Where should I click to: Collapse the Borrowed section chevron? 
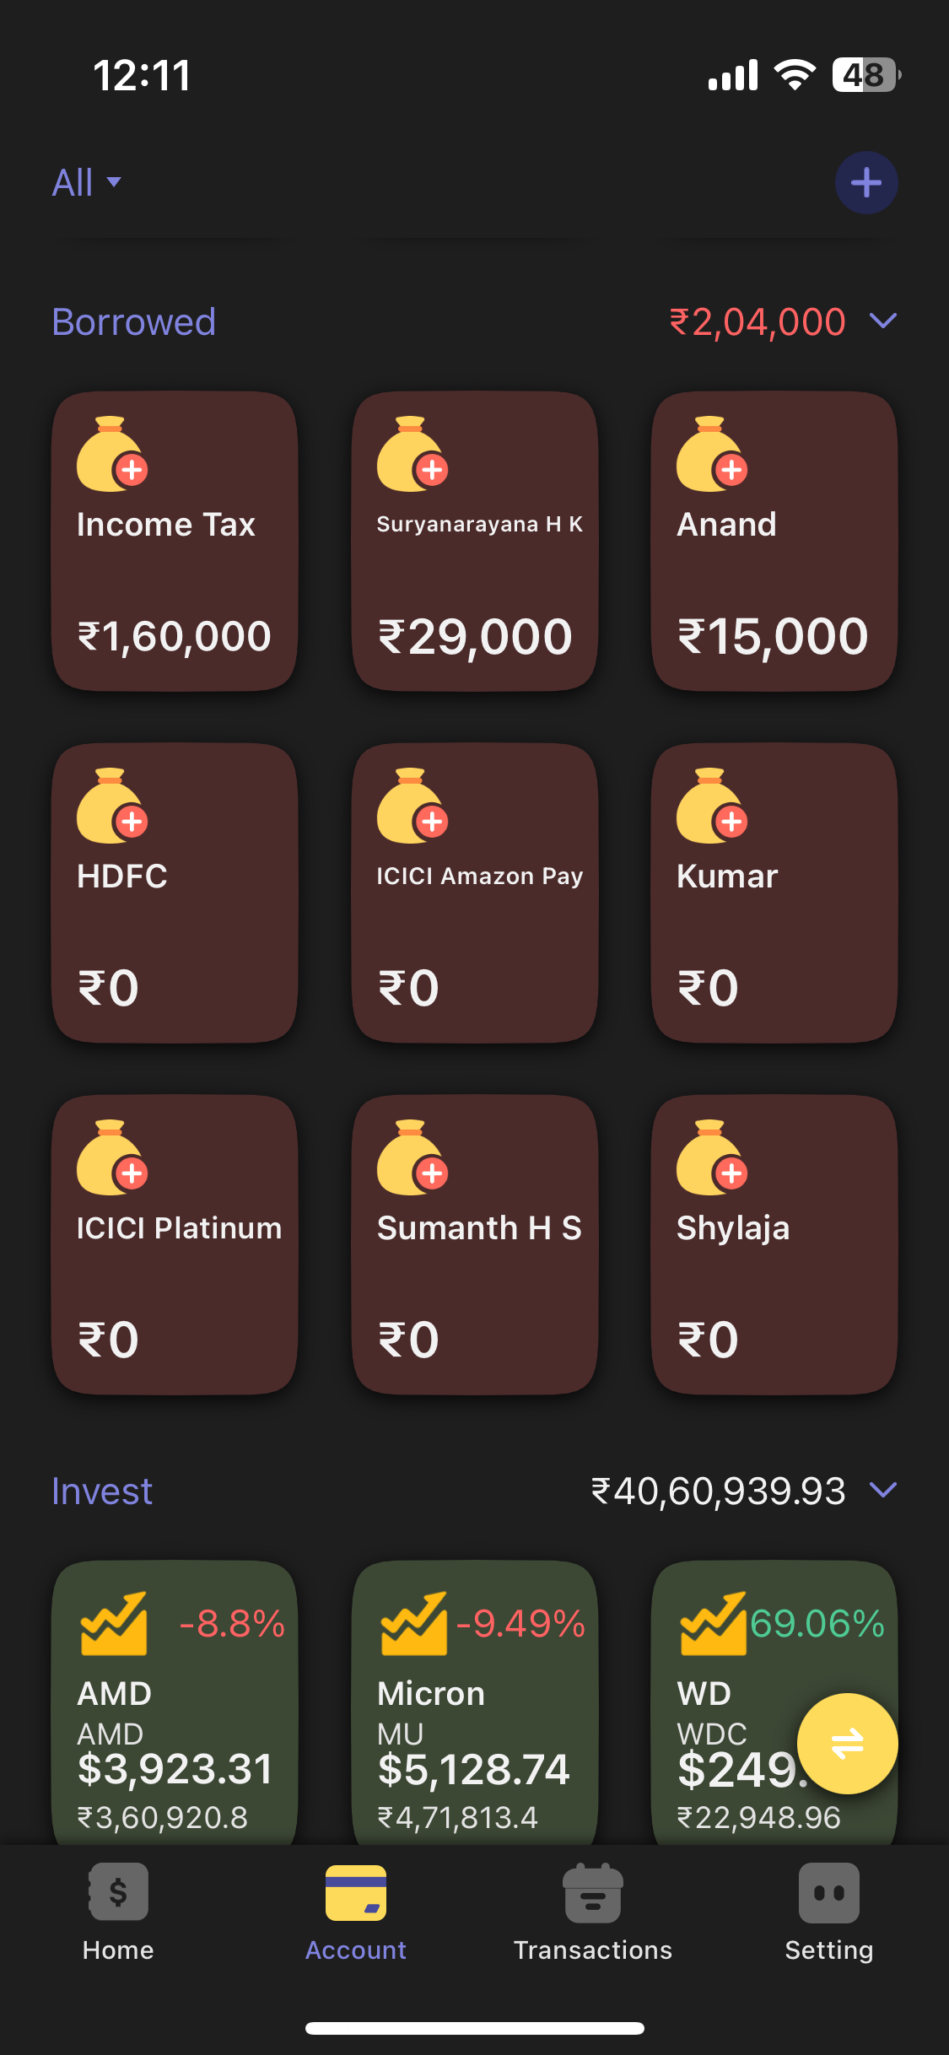point(882,321)
